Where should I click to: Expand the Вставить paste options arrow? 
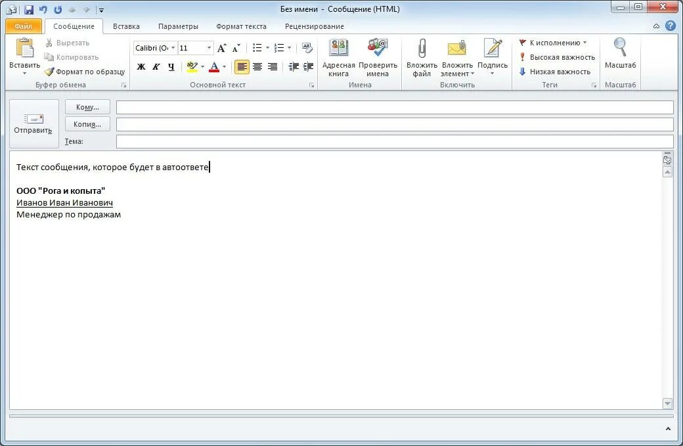point(25,73)
